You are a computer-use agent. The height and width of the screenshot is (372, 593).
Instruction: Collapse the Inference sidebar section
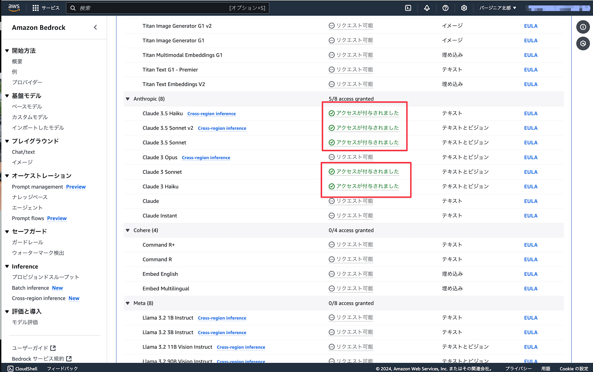7,266
